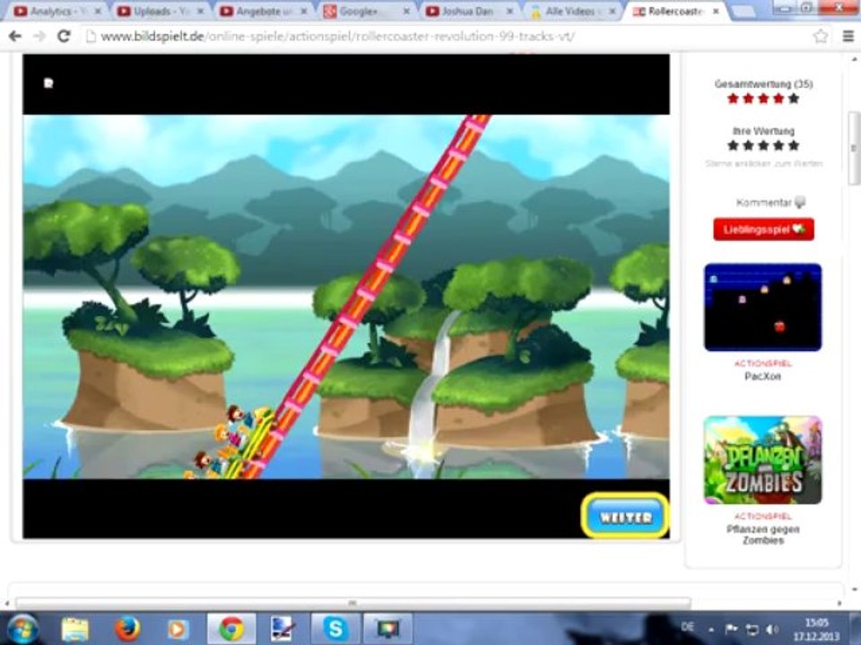Click the small white icon in game corner
Image resolution: width=861 pixels, height=645 pixels.
tap(48, 82)
